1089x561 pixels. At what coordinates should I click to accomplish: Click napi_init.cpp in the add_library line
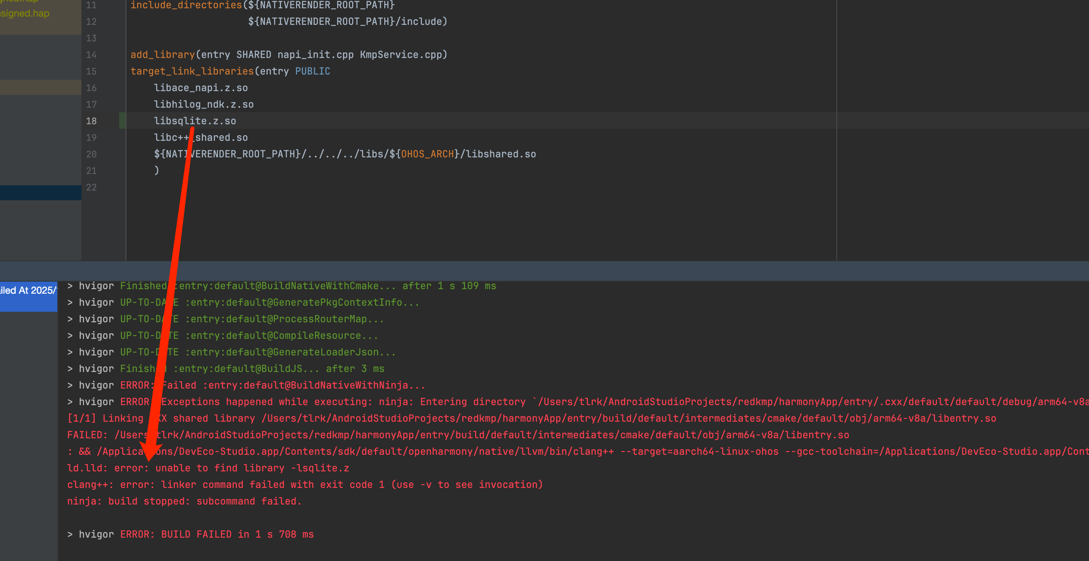point(315,55)
